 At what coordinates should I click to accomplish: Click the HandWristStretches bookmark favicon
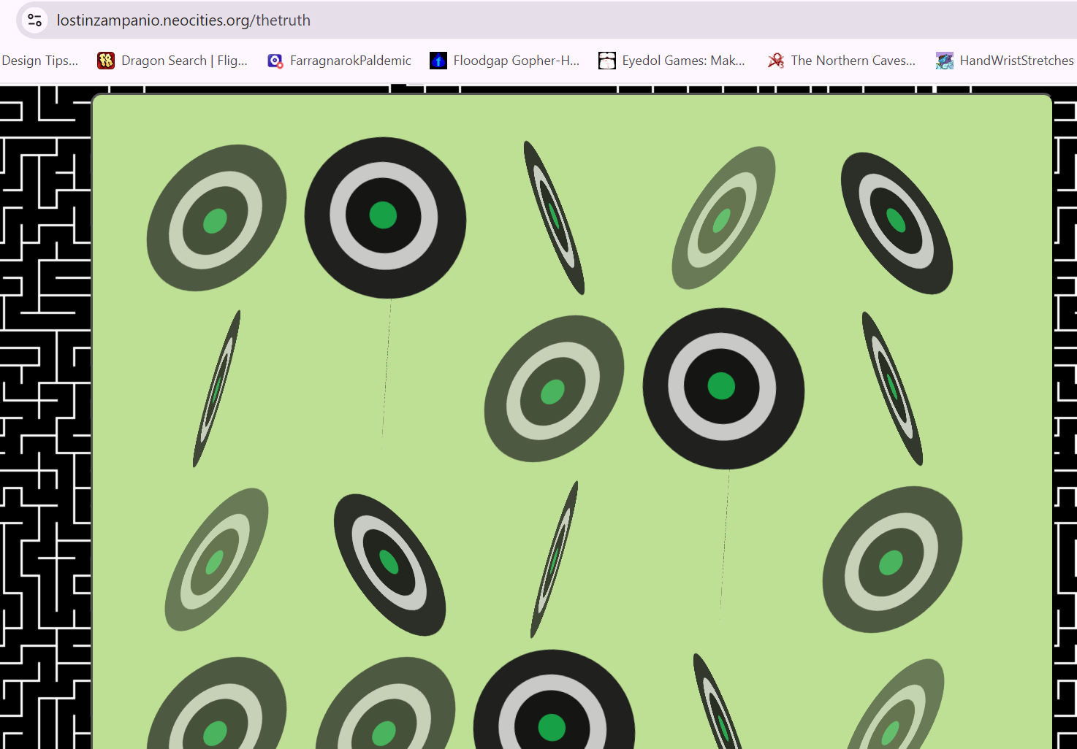pyautogui.click(x=945, y=61)
